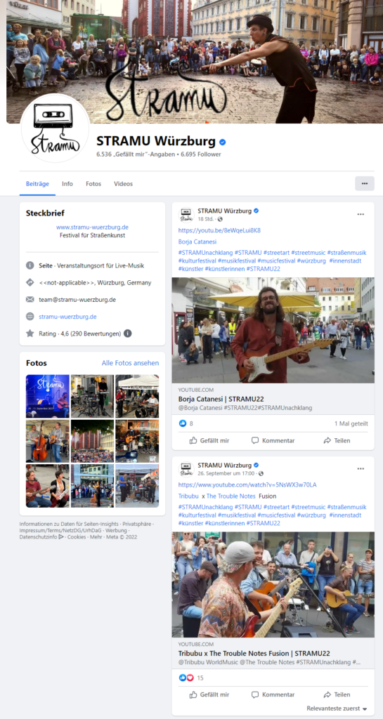Click the public globe icon beside 18 Std.
Viewport: 383px width, 719px height.
[220, 219]
